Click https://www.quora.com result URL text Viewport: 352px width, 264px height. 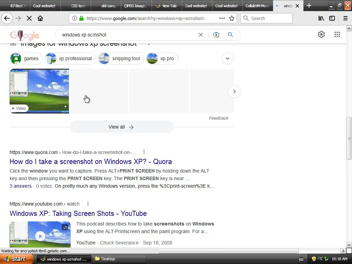click(34, 152)
